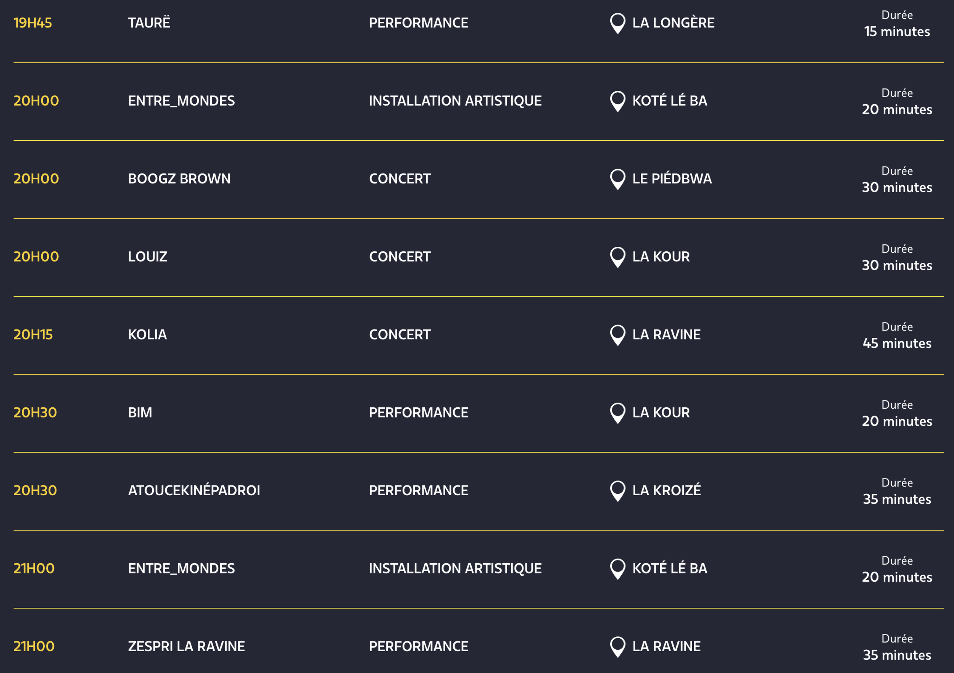
Task: Click the pin icon beside LA KROIZÉ
Action: [x=617, y=491]
